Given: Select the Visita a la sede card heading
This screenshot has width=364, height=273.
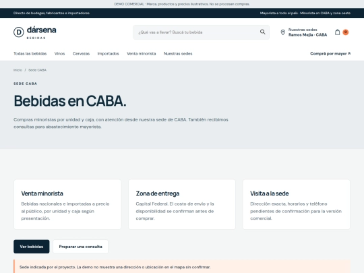Looking at the screenshot, I should [x=269, y=193].
